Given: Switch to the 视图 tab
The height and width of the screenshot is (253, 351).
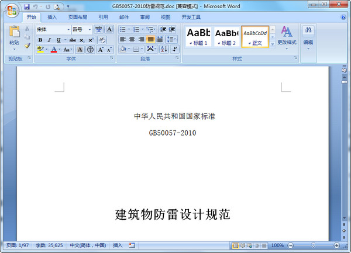Looking at the screenshot, I should click(x=166, y=17).
